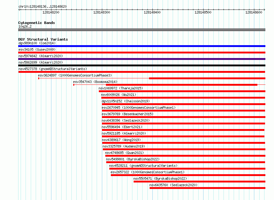The image size is (274, 200).
Task: Click ruler position 128148600
Action: (x=254, y=12)
